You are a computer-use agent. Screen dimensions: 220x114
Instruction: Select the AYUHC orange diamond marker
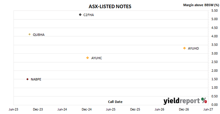pyautogui.click(x=87, y=58)
